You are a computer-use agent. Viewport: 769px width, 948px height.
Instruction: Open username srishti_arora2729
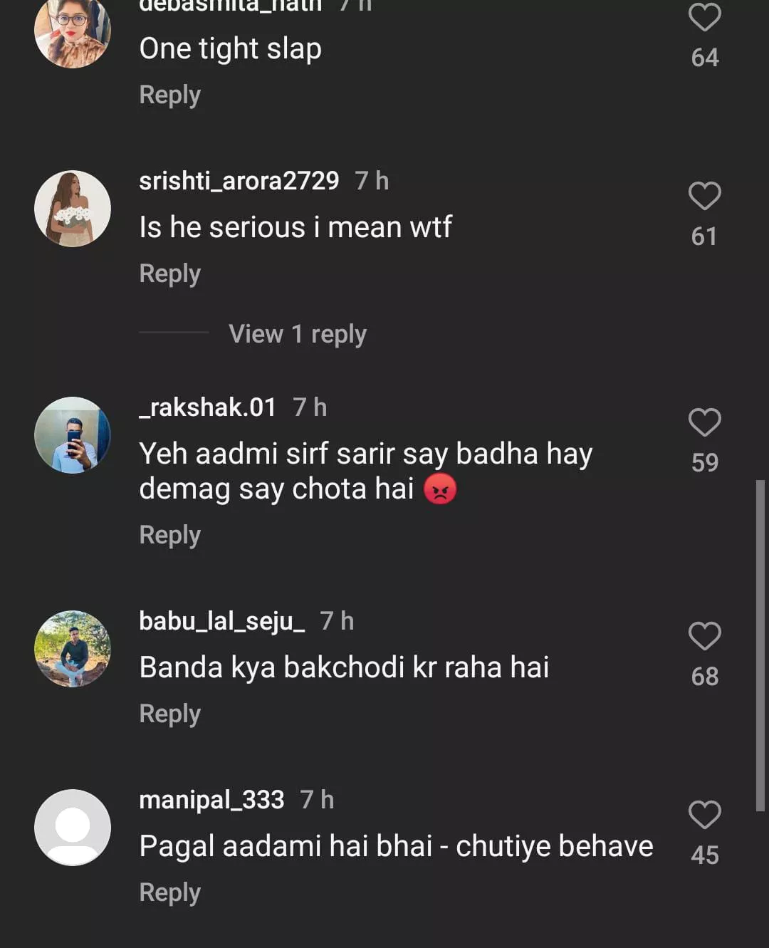click(239, 181)
